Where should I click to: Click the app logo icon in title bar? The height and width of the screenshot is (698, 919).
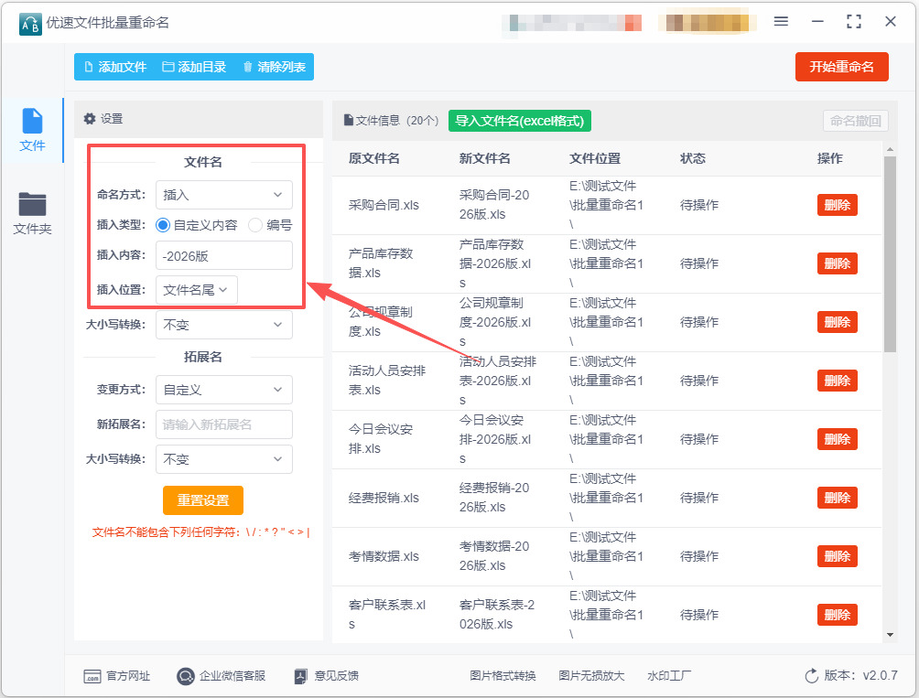pyautogui.click(x=30, y=24)
